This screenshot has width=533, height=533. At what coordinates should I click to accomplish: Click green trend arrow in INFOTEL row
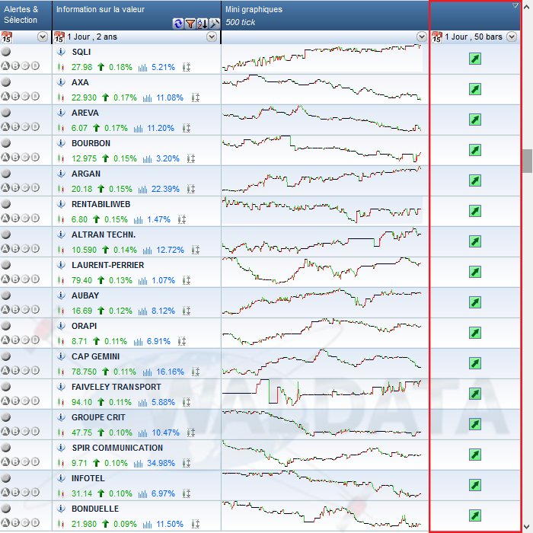click(475, 485)
